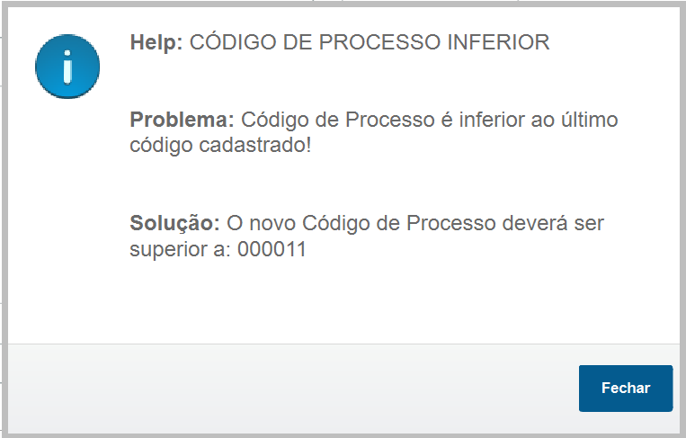
Task: Click "Processo" in the Problema line
Action: click(389, 120)
